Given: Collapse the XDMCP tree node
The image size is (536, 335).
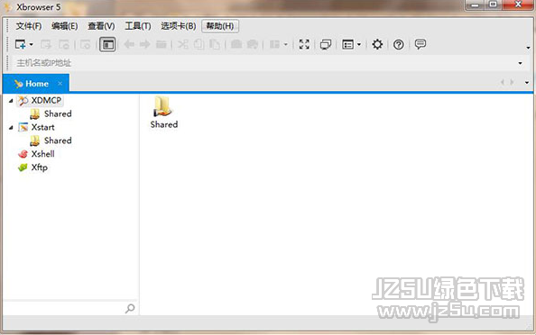Looking at the screenshot, I should point(11,100).
